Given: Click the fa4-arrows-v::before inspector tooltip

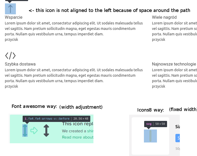Looking at the screenshot, I should [x=56, y=119].
